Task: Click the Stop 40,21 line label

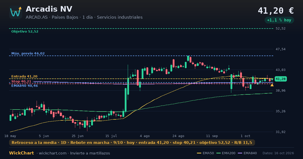Action: pyautogui.click(x=21, y=82)
